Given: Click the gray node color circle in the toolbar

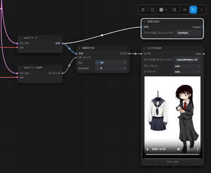Looking at the screenshot, I should click(161, 10).
